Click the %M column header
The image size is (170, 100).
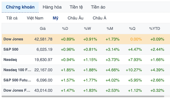click(x=110, y=28)
